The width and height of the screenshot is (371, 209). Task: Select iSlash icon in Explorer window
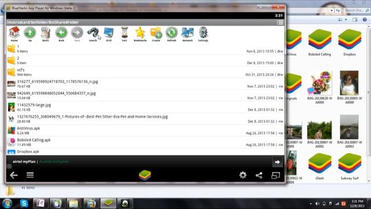[319, 167]
